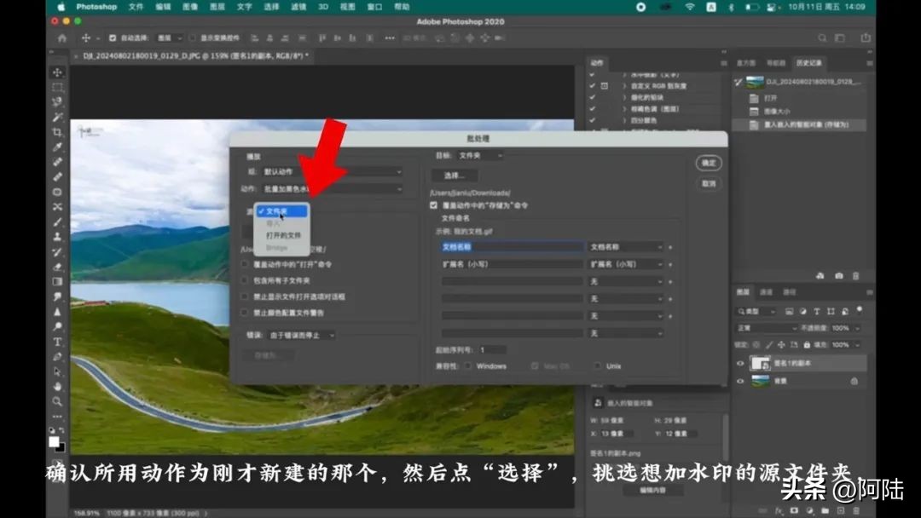The height and width of the screenshot is (518, 921).
Task: Select the Move tool in the toolbox
Action: (x=58, y=72)
